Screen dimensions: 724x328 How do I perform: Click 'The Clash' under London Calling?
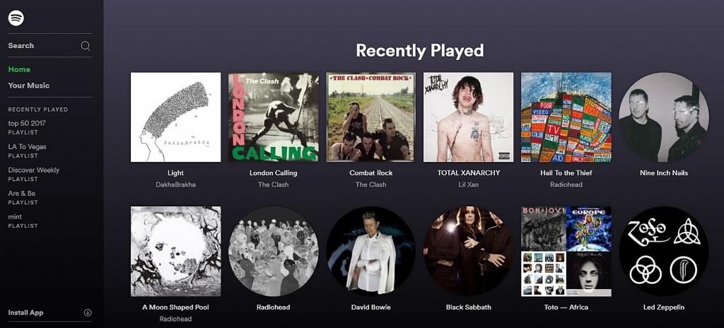[x=274, y=184]
